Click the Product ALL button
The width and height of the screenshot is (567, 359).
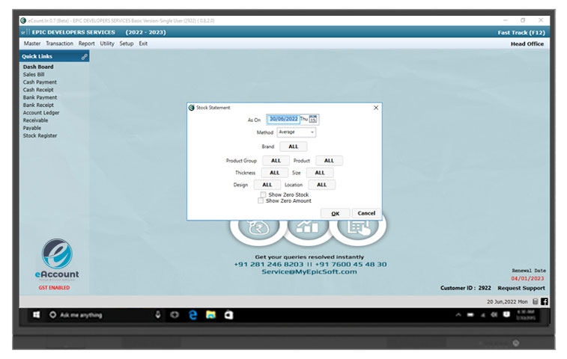[x=329, y=160]
